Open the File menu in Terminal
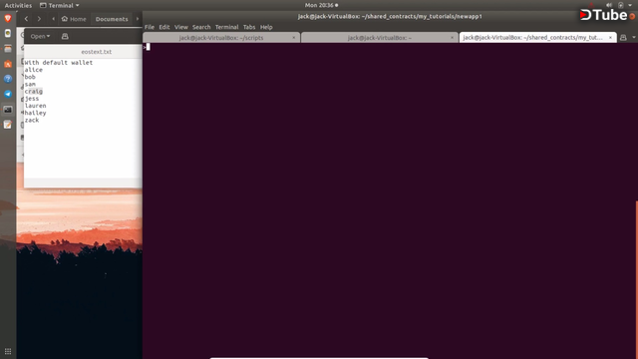This screenshot has height=359, width=638. [150, 27]
